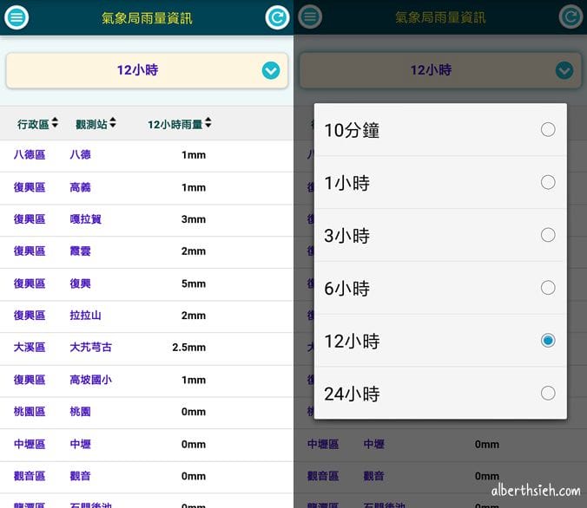Open 八德區 district link in left list
The width and height of the screenshot is (587, 508).
[30, 154]
